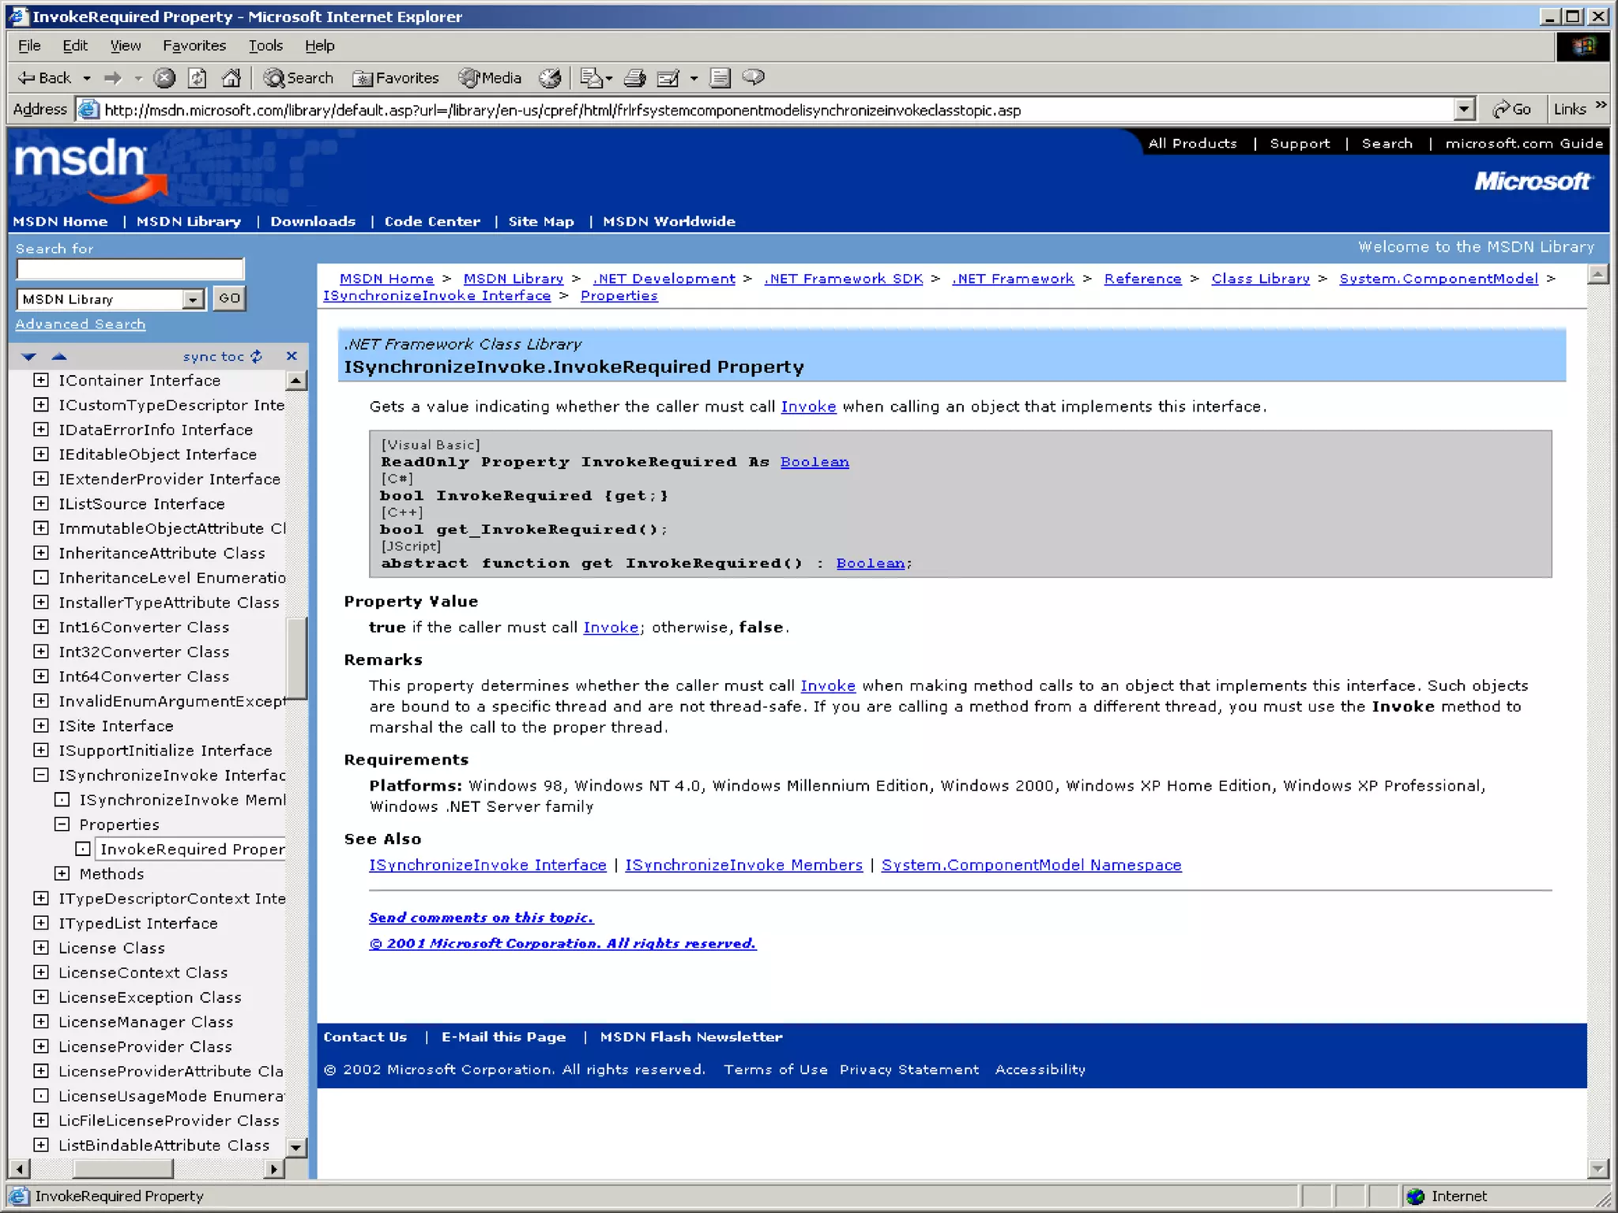Viewport: 1618px width, 1213px height.
Task: Click the Refresh page icon
Action: pyautogui.click(x=198, y=77)
